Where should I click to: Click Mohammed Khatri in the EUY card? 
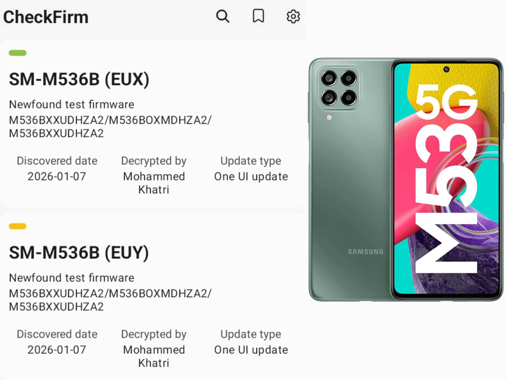point(154,356)
